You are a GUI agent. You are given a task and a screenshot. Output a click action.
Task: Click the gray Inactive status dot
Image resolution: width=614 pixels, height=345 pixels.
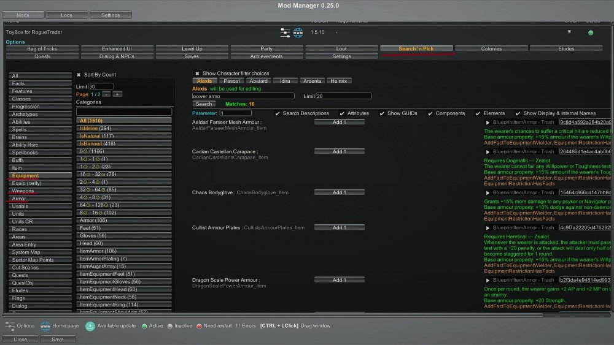(x=170, y=326)
